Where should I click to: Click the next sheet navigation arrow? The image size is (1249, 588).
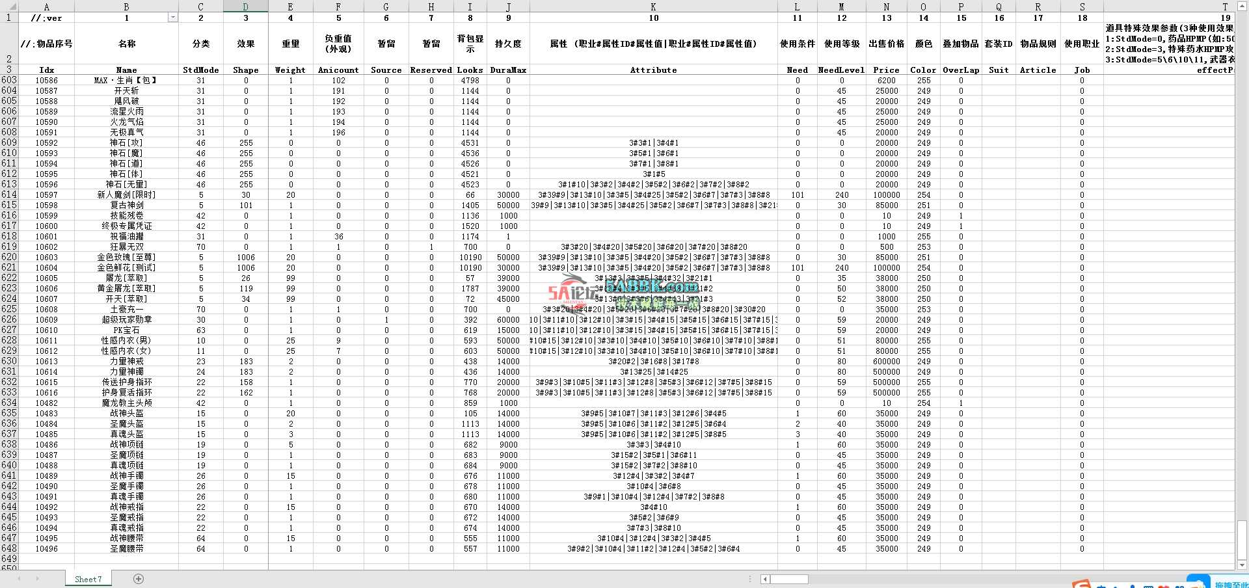[38, 579]
